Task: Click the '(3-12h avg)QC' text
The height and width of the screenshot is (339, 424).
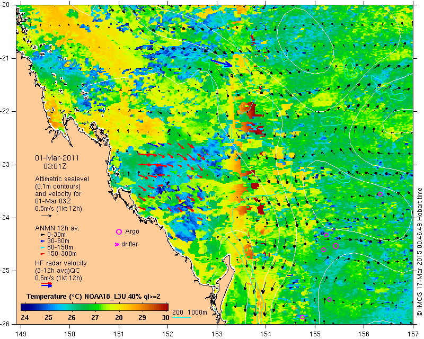Action: (57, 271)
